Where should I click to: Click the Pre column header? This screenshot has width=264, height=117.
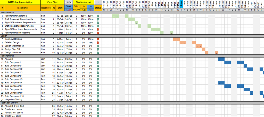pos(54,8)
